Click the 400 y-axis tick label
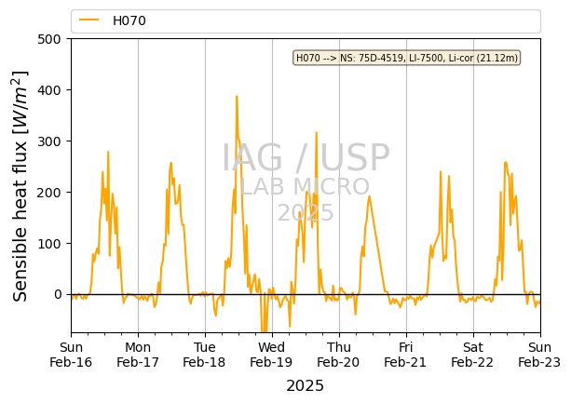 (49, 90)
